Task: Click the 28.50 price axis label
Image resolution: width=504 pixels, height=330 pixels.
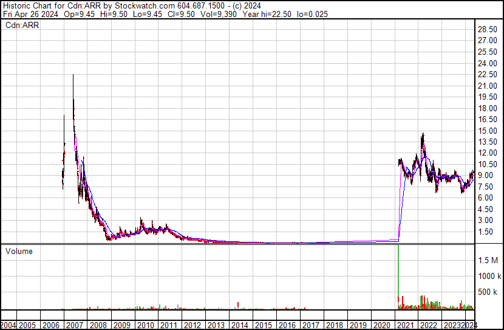Action: click(x=488, y=29)
